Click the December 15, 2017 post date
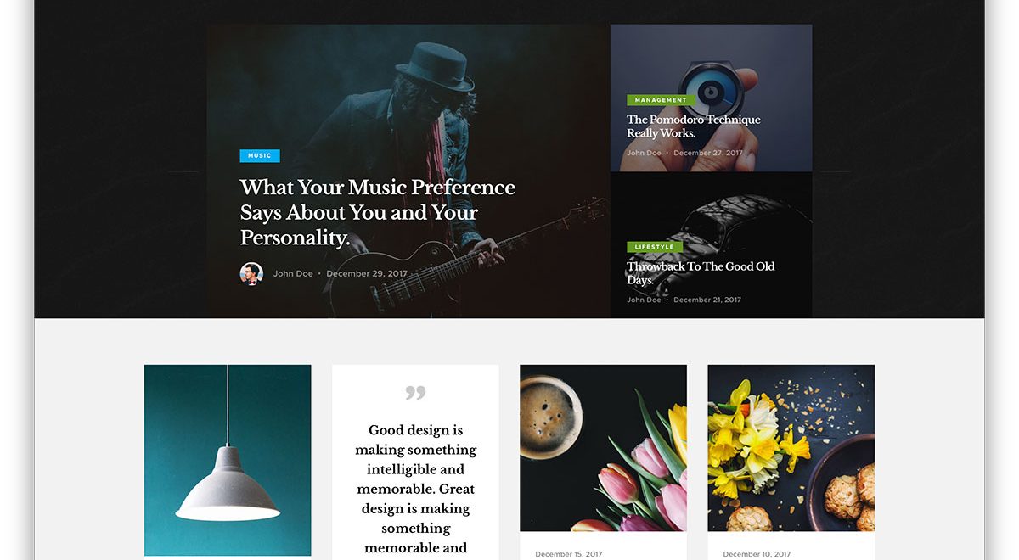This screenshot has height=560, width=1019. (569, 554)
